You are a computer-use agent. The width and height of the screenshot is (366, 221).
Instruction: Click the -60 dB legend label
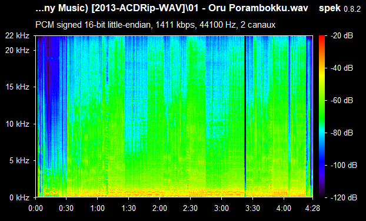tap(342, 101)
